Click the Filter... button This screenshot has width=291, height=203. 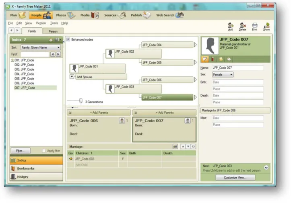pos(21,151)
